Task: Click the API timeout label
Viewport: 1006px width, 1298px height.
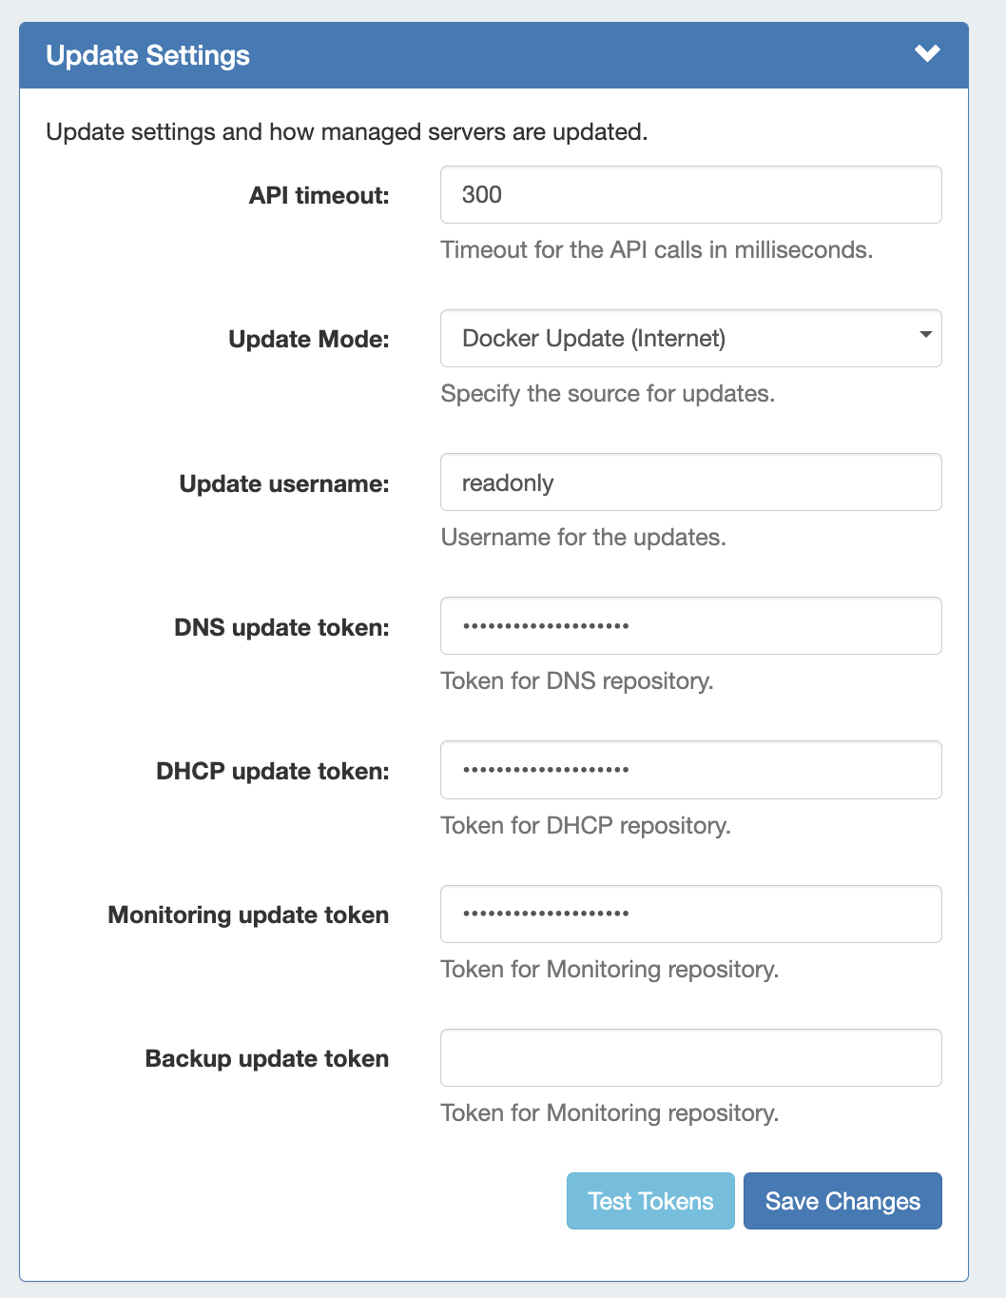Action: pos(319,196)
